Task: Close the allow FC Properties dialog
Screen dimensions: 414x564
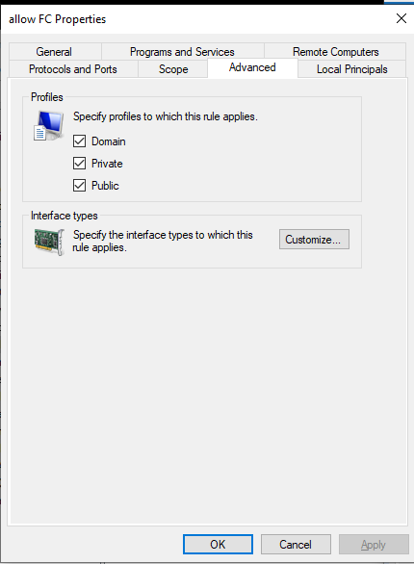Action: point(401,18)
